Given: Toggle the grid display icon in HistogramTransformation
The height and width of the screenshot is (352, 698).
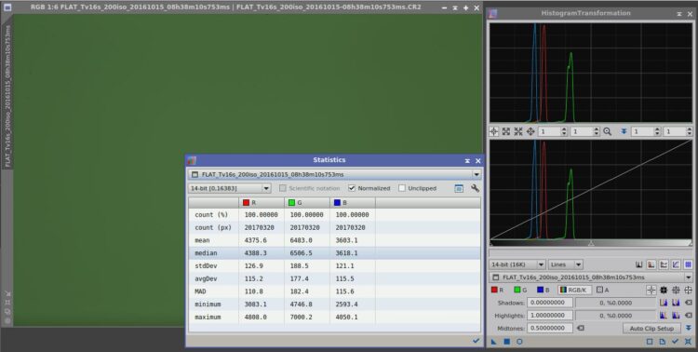Looking at the screenshot, I should click(688, 264).
